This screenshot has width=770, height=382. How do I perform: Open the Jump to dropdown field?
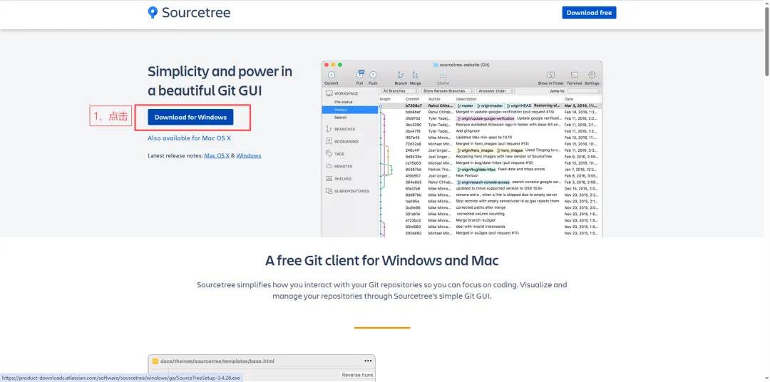coord(584,91)
